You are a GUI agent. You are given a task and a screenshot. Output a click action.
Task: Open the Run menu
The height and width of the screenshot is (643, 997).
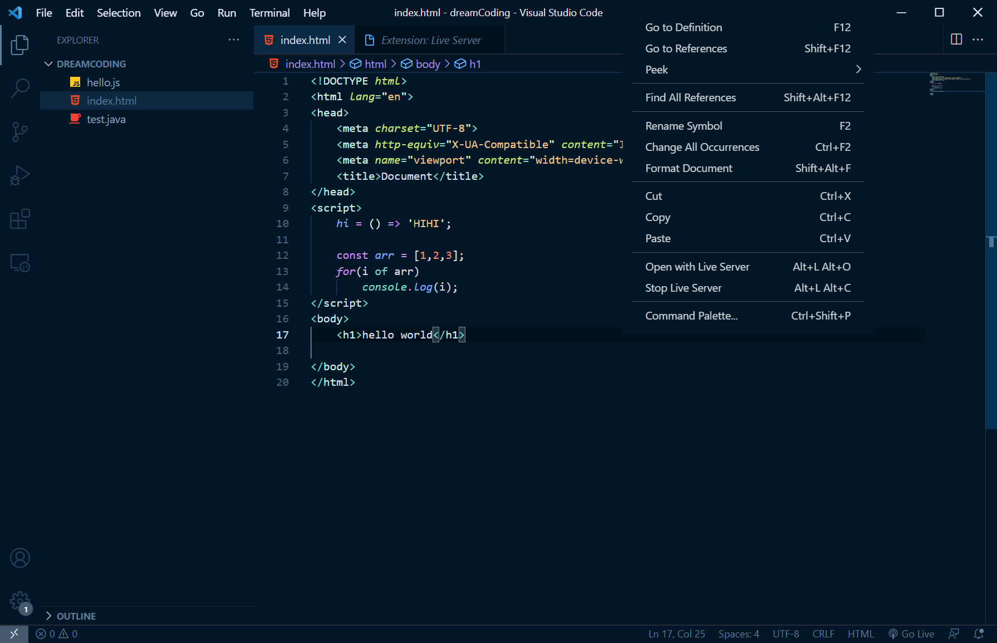[x=227, y=13]
